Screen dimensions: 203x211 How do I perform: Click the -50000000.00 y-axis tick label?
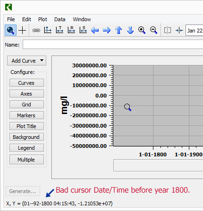click(88, 146)
